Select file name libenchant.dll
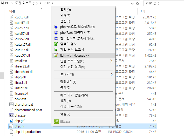Image resolution: width=184 pixels, height=136 pixels. point(24,72)
